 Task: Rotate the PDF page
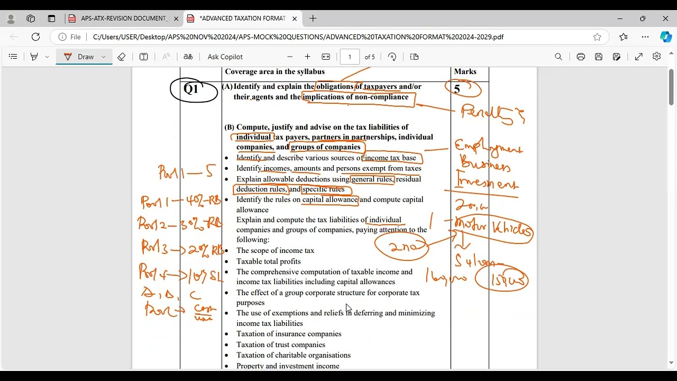[x=392, y=57]
